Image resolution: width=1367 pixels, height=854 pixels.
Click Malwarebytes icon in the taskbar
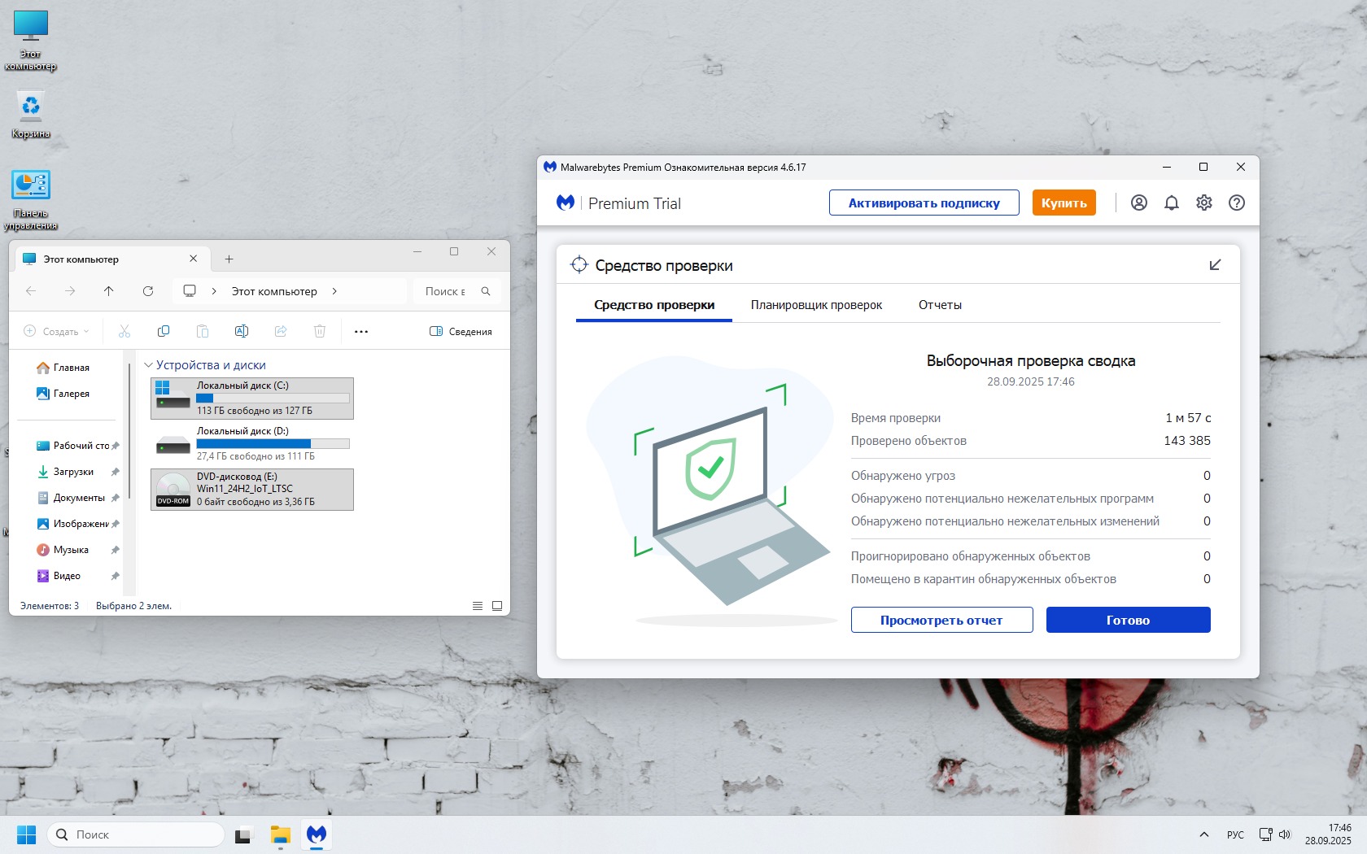(x=317, y=834)
